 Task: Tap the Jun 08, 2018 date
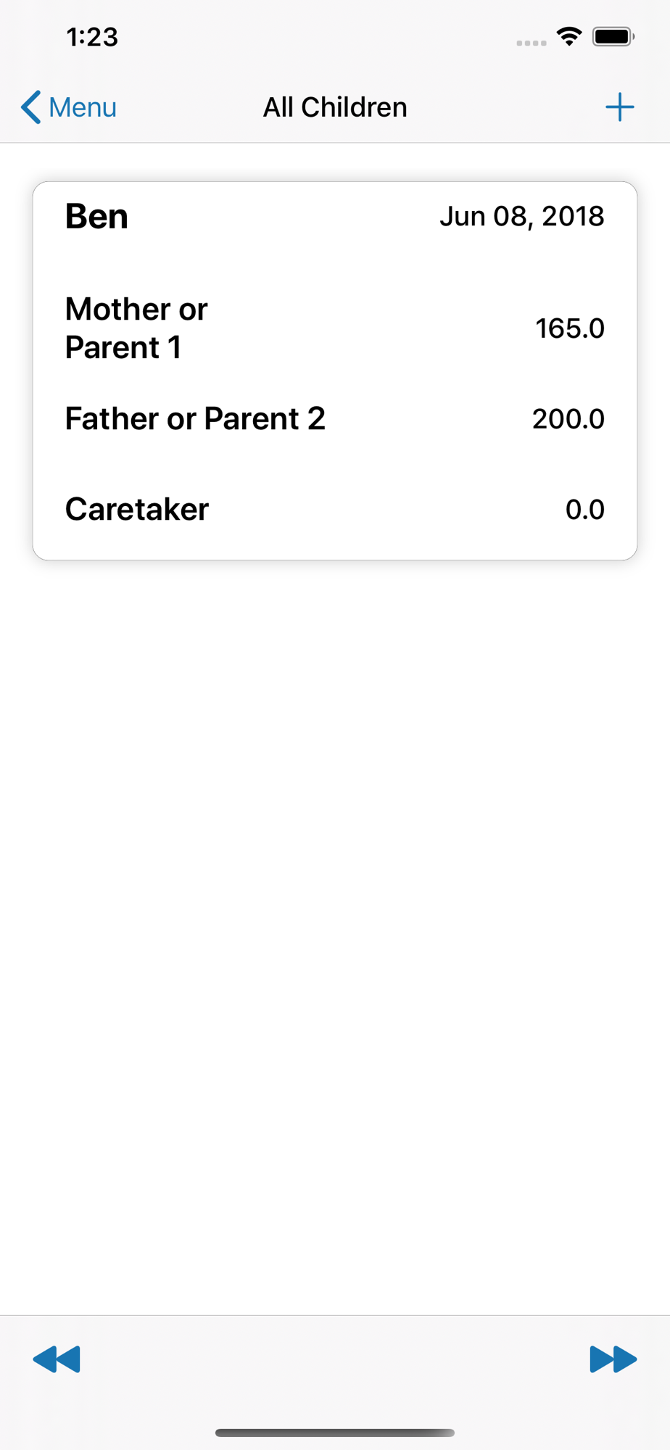coord(522,216)
